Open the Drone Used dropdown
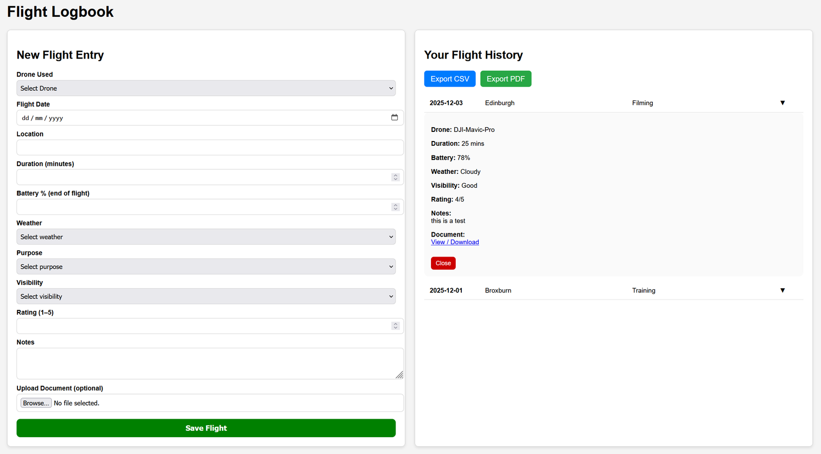The width and height of the screenshot is (821, 454). pos(206,88)
